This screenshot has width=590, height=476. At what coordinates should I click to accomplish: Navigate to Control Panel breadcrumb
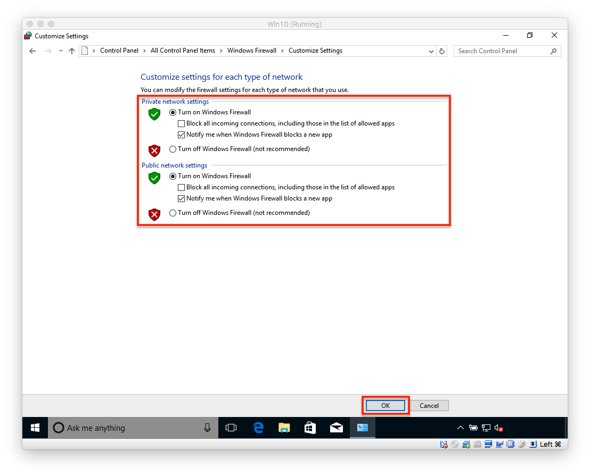click(x=119, y=51)
